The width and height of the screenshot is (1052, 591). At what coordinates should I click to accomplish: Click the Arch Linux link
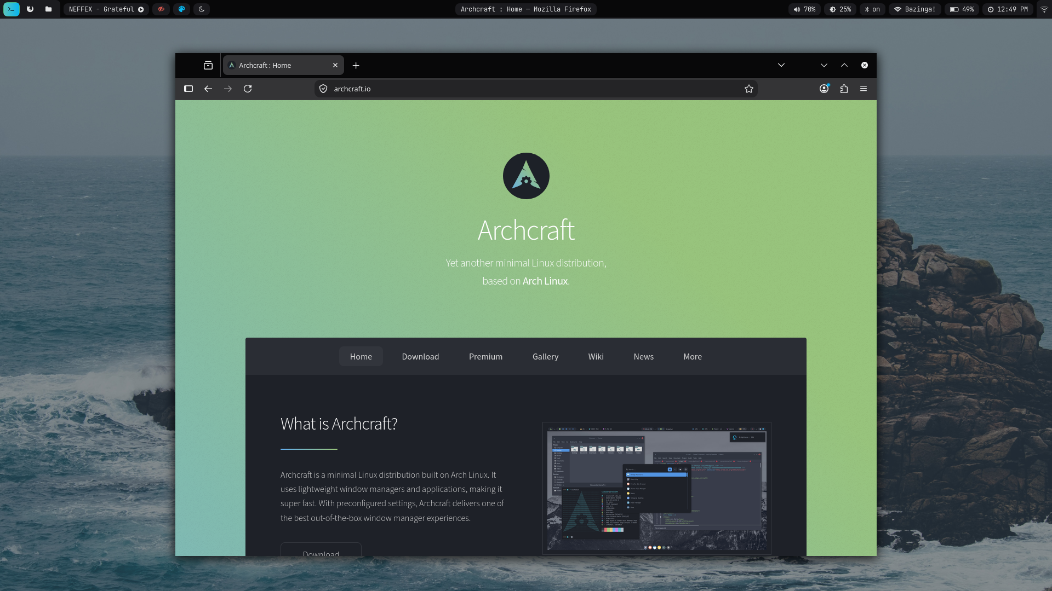(x=545, y=281)
